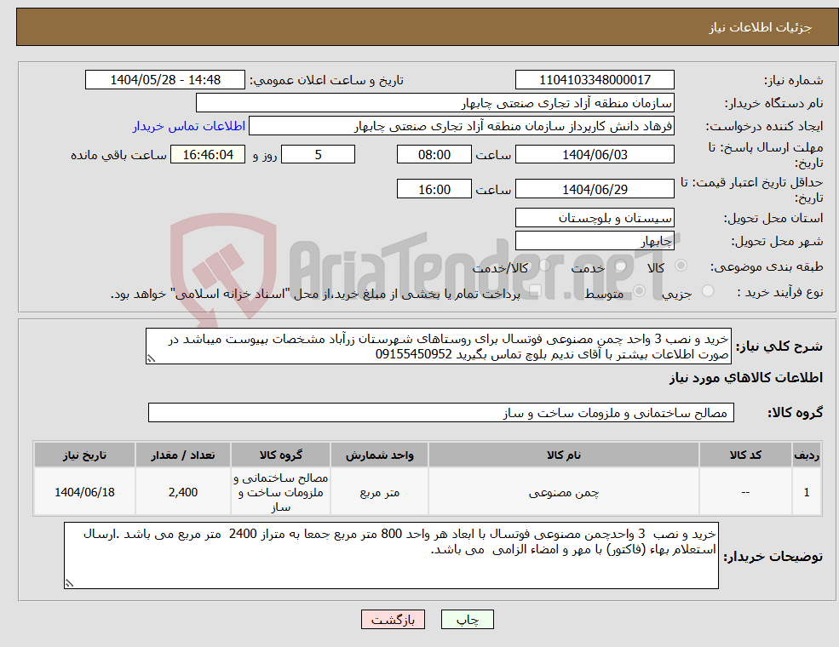This screenshot has height=647, width=839.
Task: Select the خدمت radio option
Action: pyautogui.click(x=620, y=265)
